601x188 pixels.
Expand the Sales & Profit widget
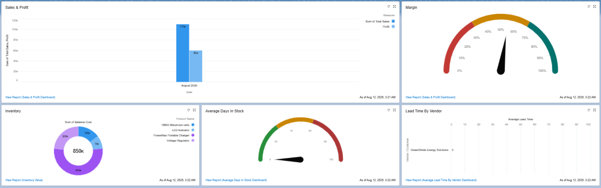point(394,6)
